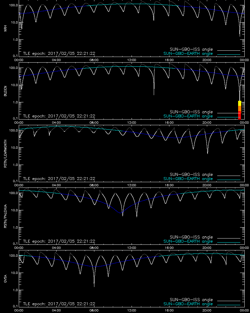Click the 20:00 tick label below RSTN/LEARMONTH panel
This screenshot has width=250, height=313.
207,185
